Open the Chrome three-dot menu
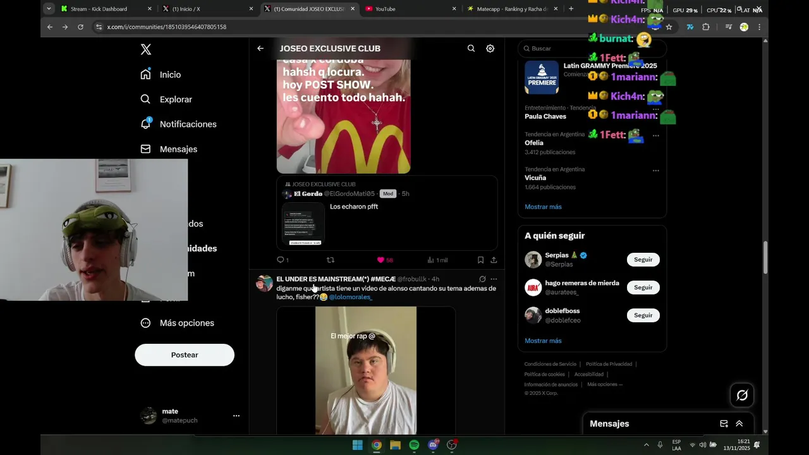809x455 pixels. (x=759, y=27)
